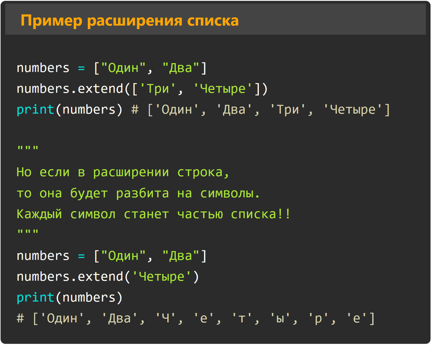Click the word "разбита" in the docstring
Image resolution: width=432 pixels, height=345 pixels.
coord(143,193)
